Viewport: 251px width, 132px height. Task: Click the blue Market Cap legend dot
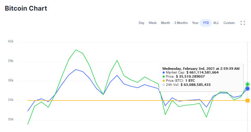(164, 72)
